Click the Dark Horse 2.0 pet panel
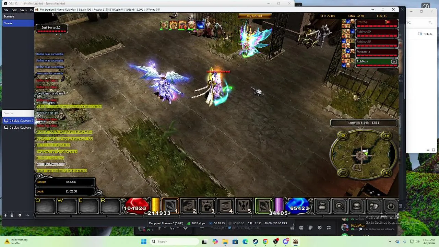This screenshot has height=247, width=439. click(51, 29)
